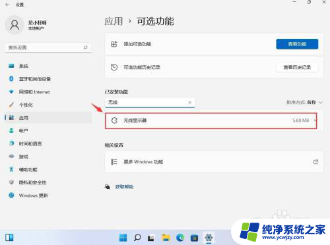Viewport: 330px width, 245px height.
Task: Launch Microsoft Edge from taskbar
Action: [180, 238]
